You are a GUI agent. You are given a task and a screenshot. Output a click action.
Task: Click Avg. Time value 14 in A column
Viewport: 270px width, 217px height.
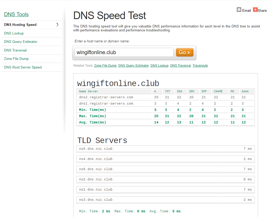[156, 122]
